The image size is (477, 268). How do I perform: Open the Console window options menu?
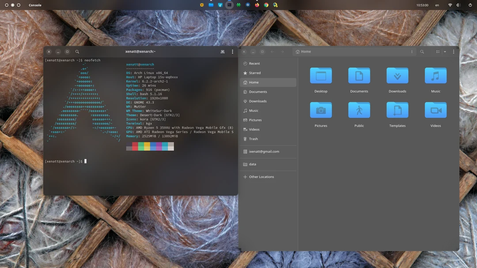coord(232,52)
